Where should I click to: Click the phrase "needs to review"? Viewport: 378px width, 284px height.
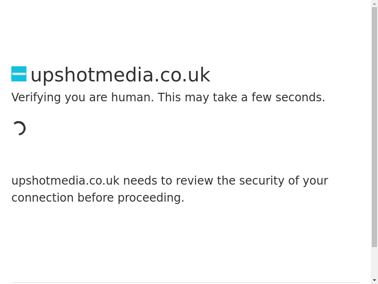(x=168, y=181)
